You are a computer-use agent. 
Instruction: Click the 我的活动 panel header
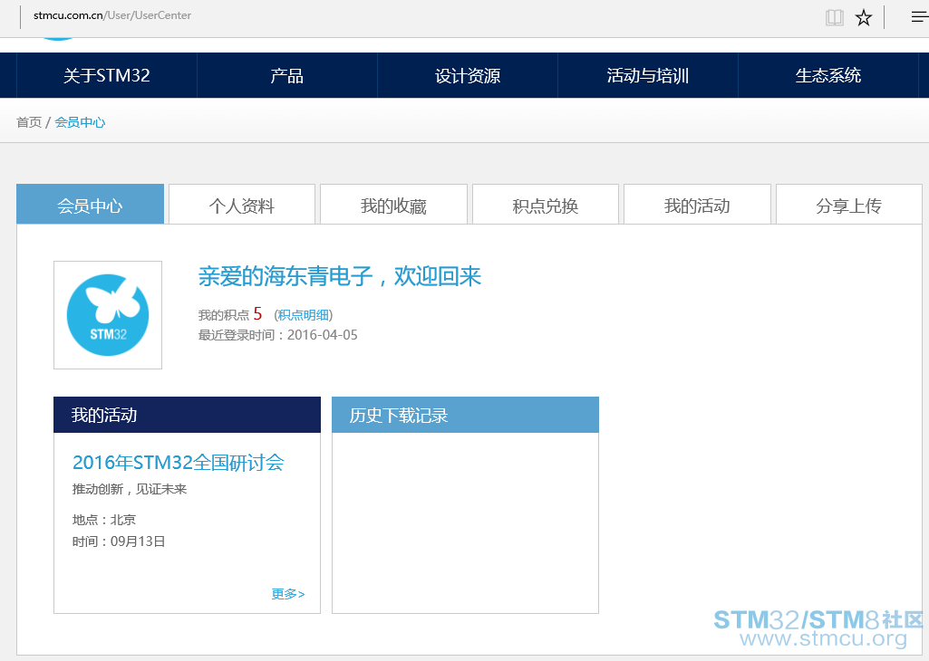pyautogui.click(x=188, y=415)
